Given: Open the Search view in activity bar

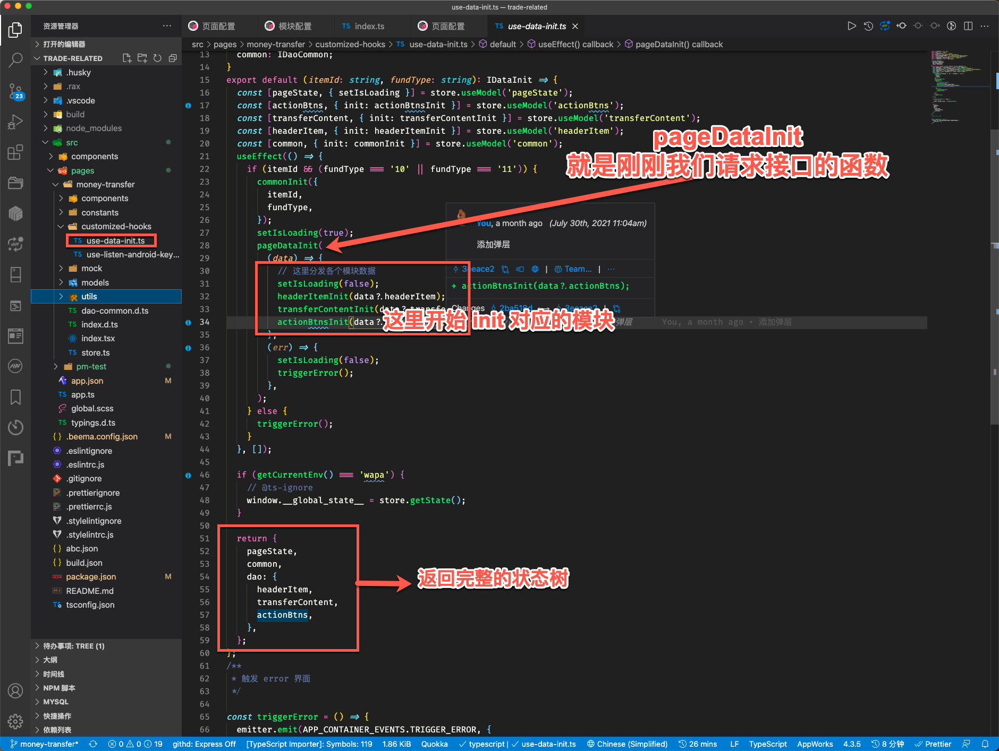Looking at the screenshot, I should (15, 60).
